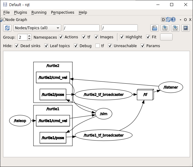Minimize the Node Graph panel dash
The height and width of the screenshot is (167, 193).
180,20
